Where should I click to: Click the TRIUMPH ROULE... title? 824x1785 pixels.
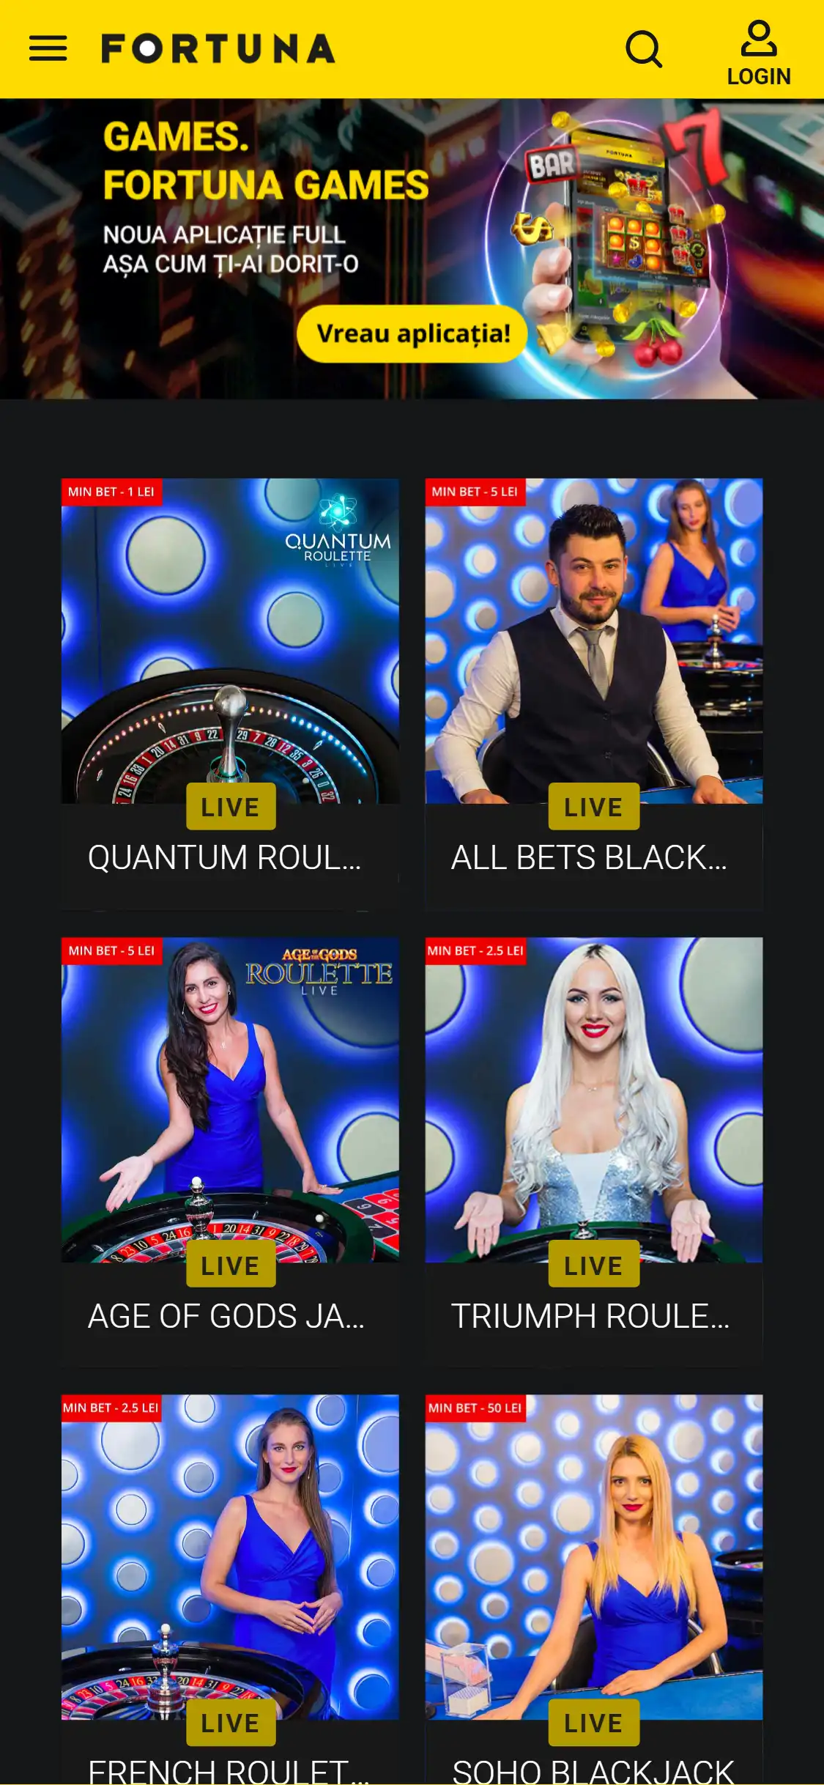(x=590, y=1316)
